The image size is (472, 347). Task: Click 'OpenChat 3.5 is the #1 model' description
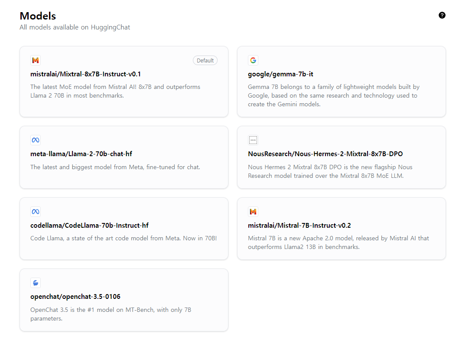point(111,314)
